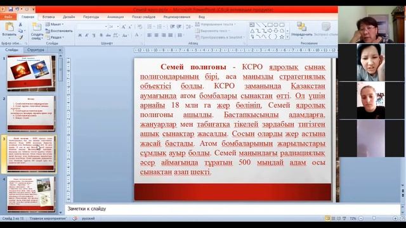This screenshot has height=228, width=406.
Task: Select the text box shape in gallery
Action: [x=252, y=25]
